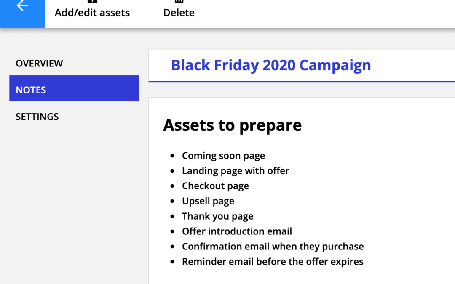Click the icon above Add/edit assets
This screenshot has width=455, height=284.
(x=92, y=1)
